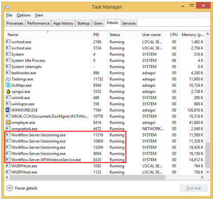Sort by the Memory column header
This screenshot has width=213, height=200.
(x=192, y=35)
